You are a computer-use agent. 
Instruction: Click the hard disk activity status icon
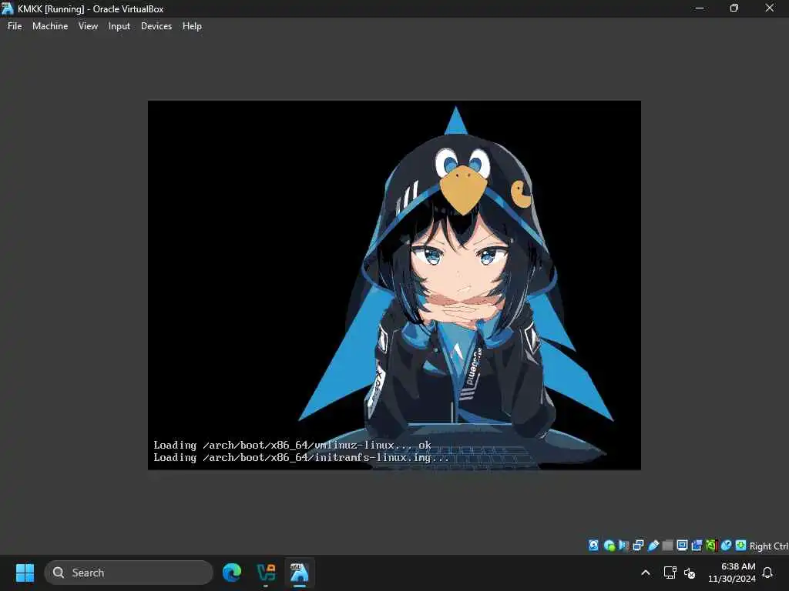pos(594,546)
